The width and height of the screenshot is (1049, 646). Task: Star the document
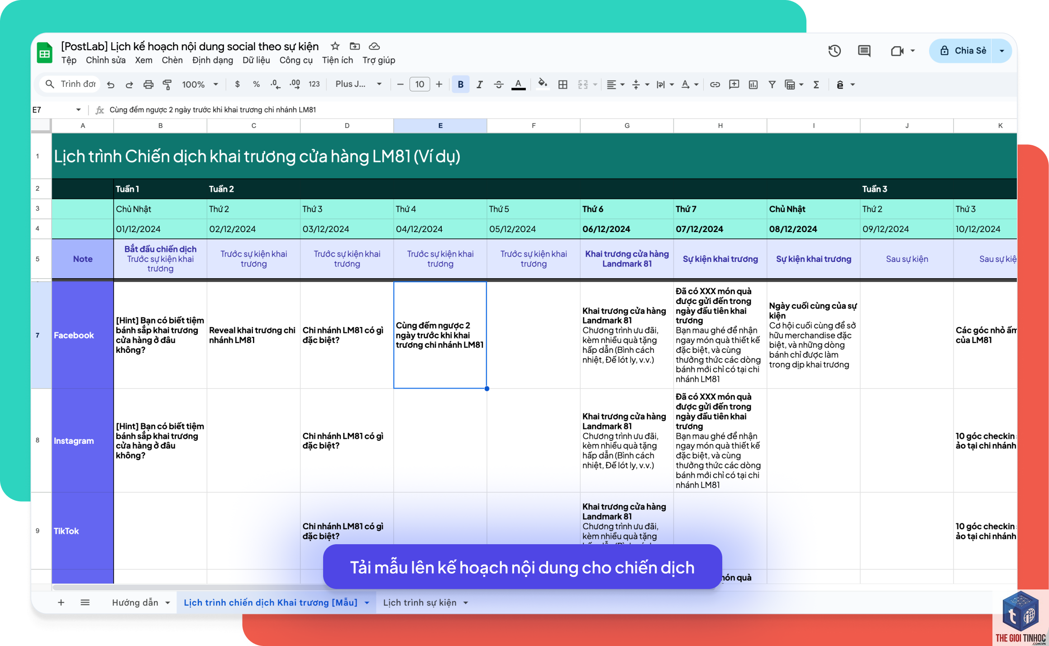coord(335,46)
